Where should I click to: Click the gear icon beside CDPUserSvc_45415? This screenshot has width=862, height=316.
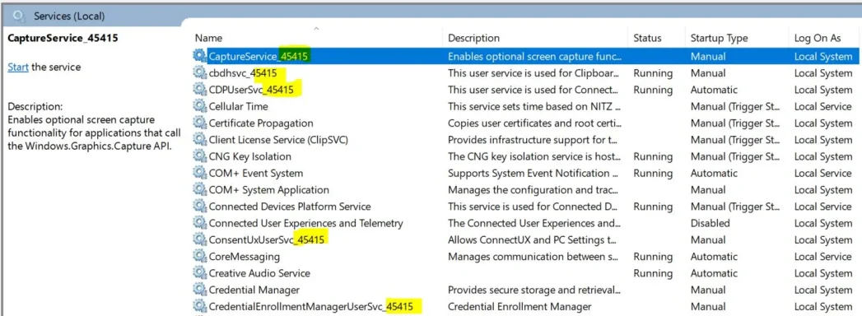click(199, 89)
